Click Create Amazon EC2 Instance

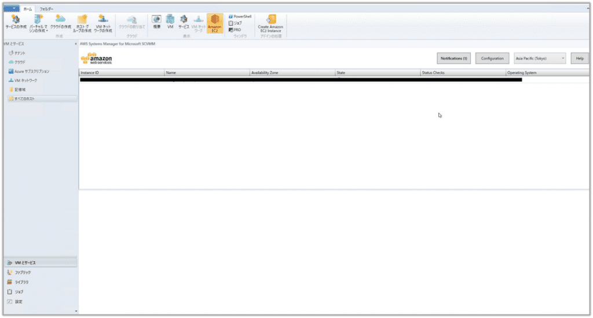coord(270,23)
